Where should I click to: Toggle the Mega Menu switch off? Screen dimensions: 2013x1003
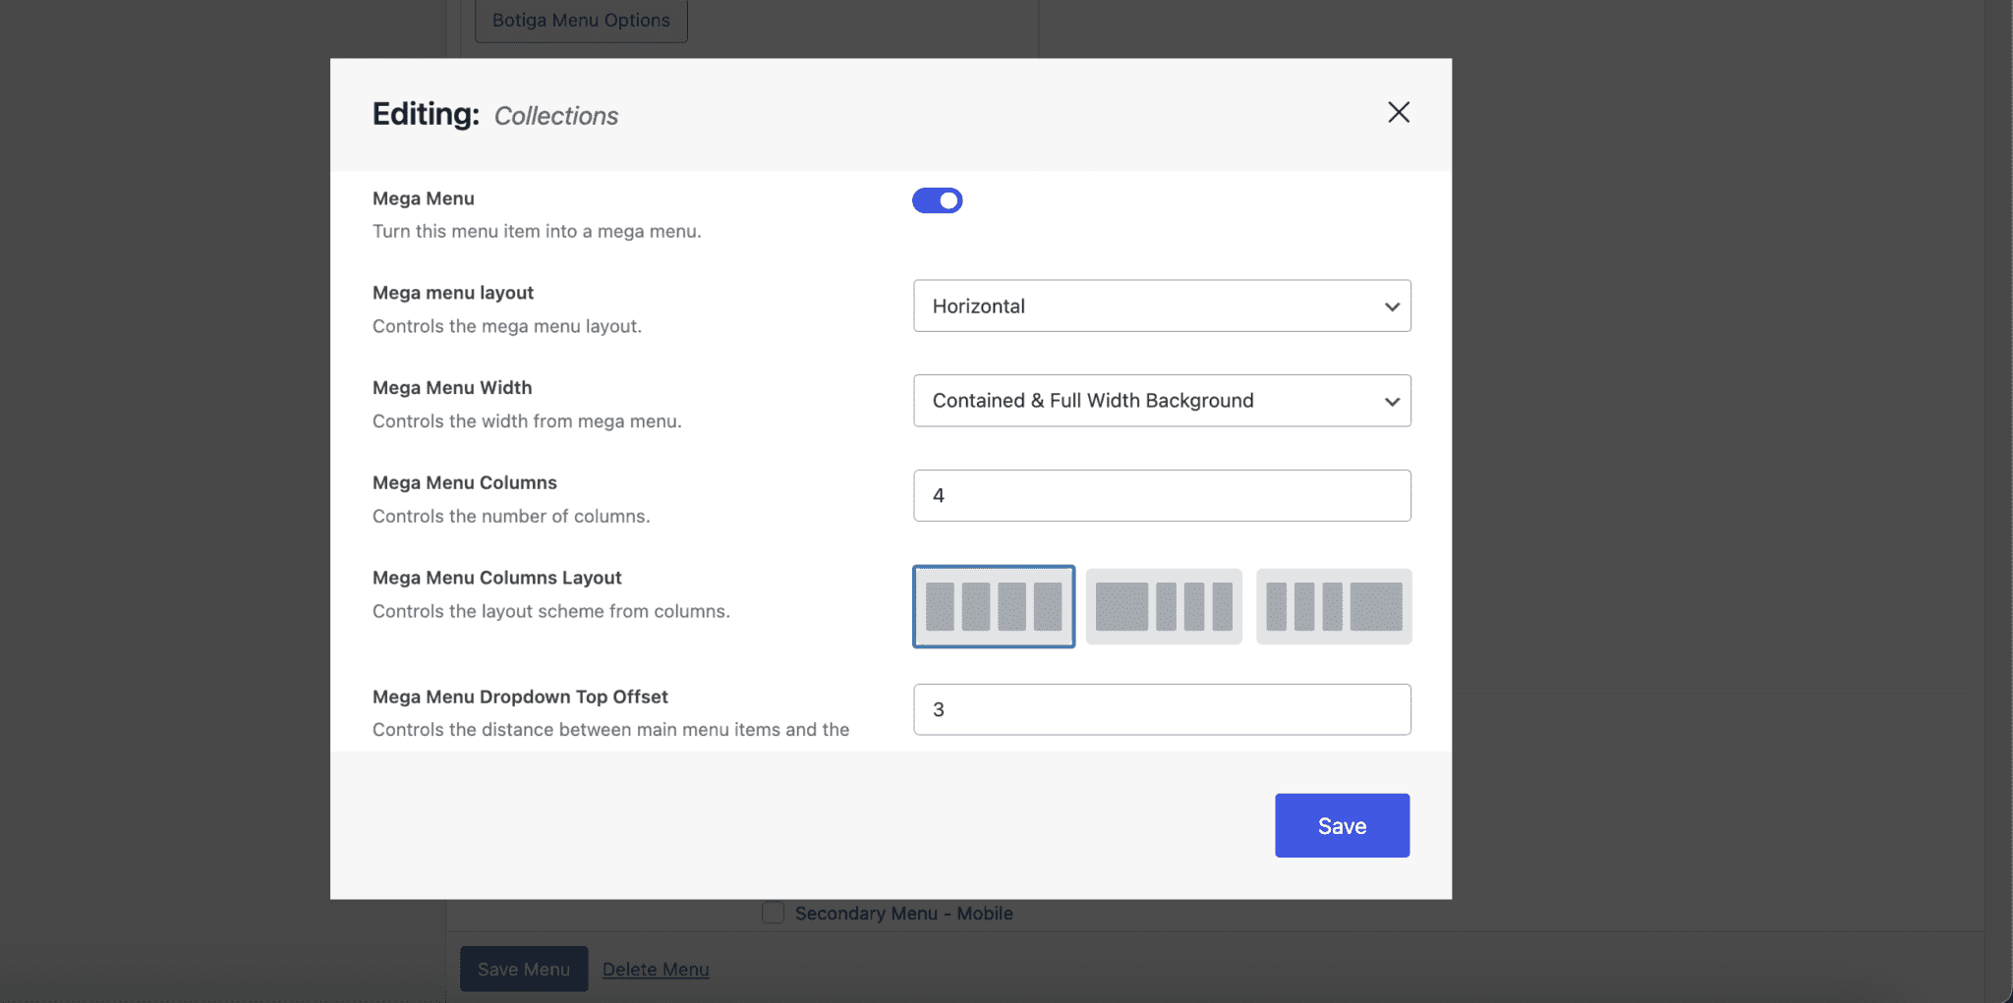coord(937,200)
